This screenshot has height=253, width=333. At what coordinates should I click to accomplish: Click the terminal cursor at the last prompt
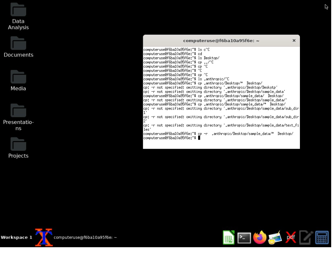coord(200,138)
